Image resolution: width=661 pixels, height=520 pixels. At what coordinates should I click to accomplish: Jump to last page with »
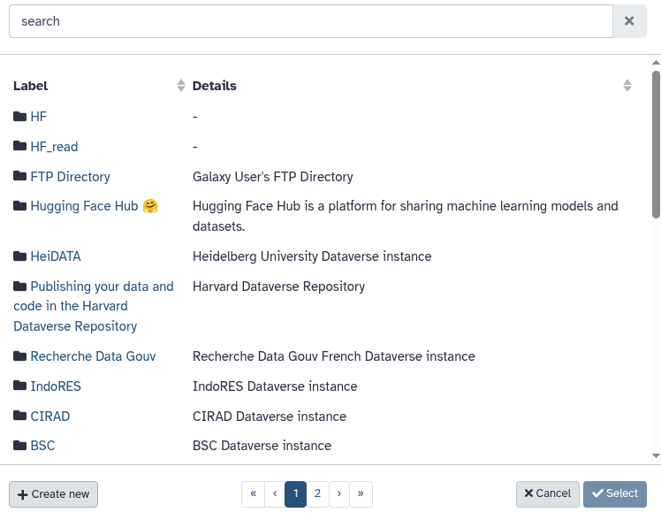click(361, 493)
